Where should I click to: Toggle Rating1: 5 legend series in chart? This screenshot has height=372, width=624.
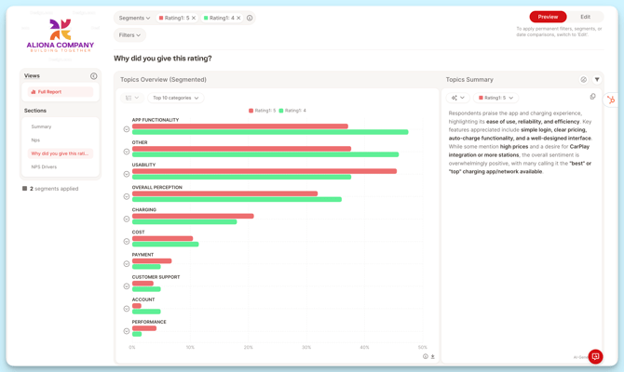pos(263,111)
